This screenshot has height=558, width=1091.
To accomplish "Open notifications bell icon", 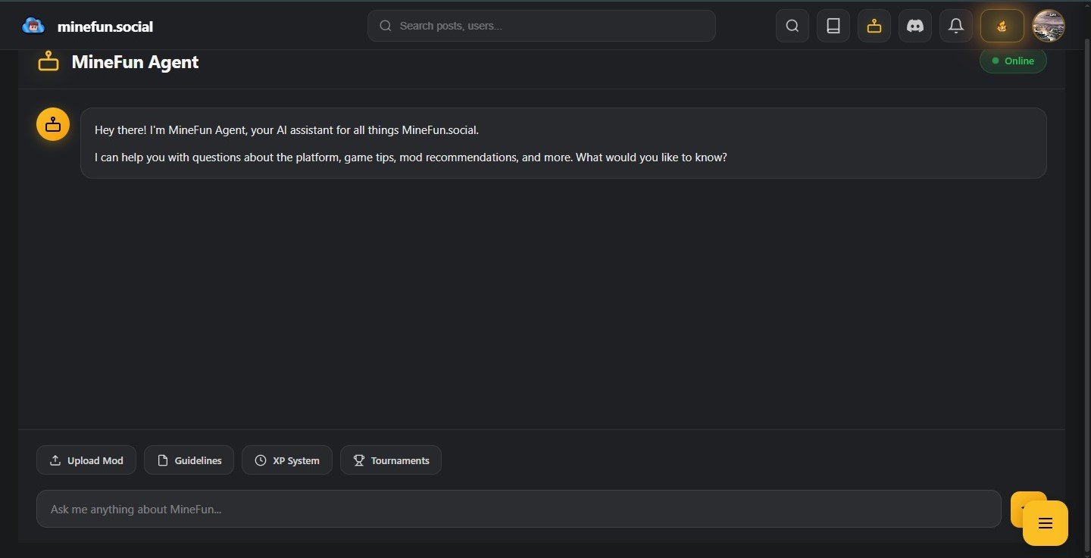I will click(955, 26).
